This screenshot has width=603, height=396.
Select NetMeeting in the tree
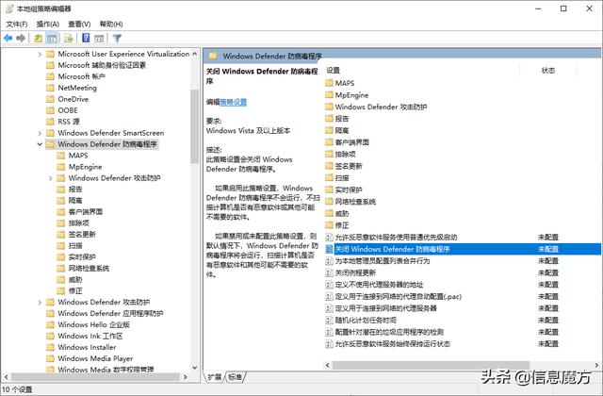pos(77,88)
